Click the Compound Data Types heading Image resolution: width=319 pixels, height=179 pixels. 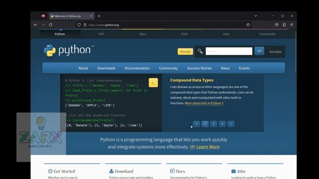(x=191, y=80)
